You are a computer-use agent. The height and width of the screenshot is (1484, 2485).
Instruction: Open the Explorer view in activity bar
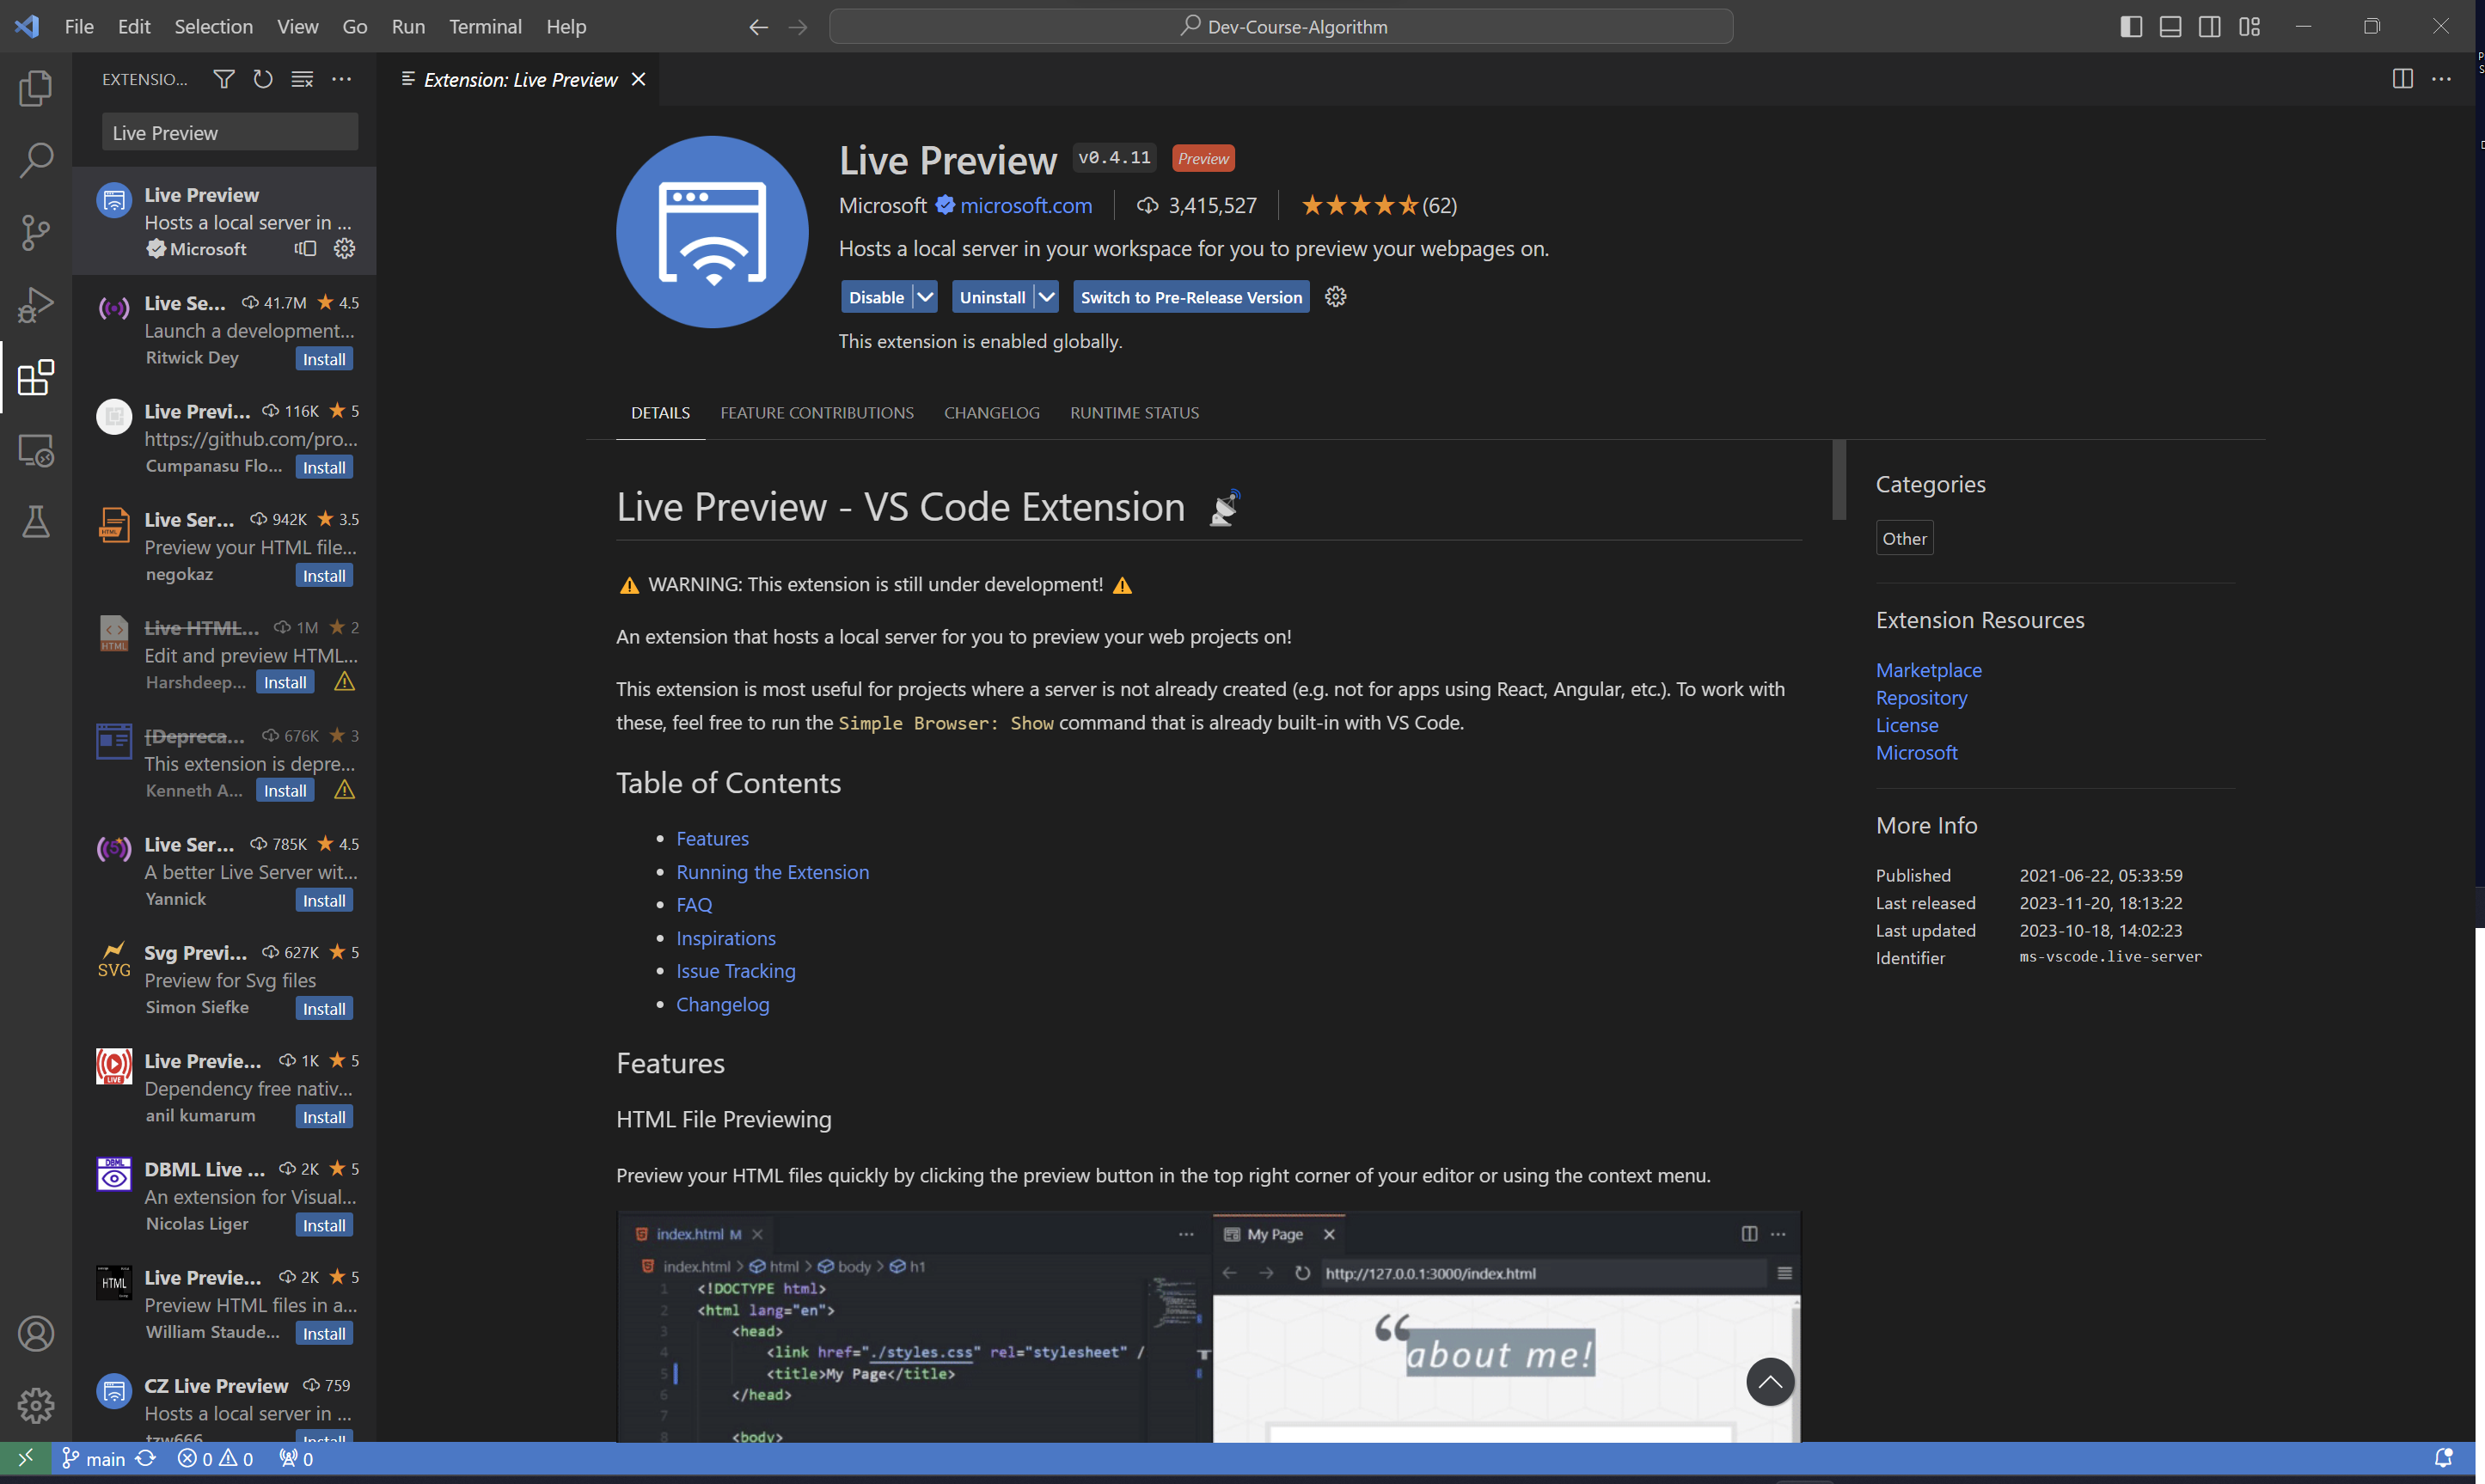pyautogui.click(x=36, y=88)
